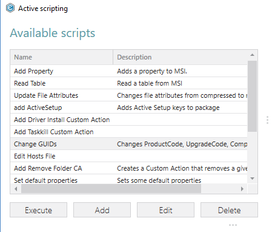Click the horizontal dots grip below Delete
Screen dimensions: 272x232
pos(233,225)
